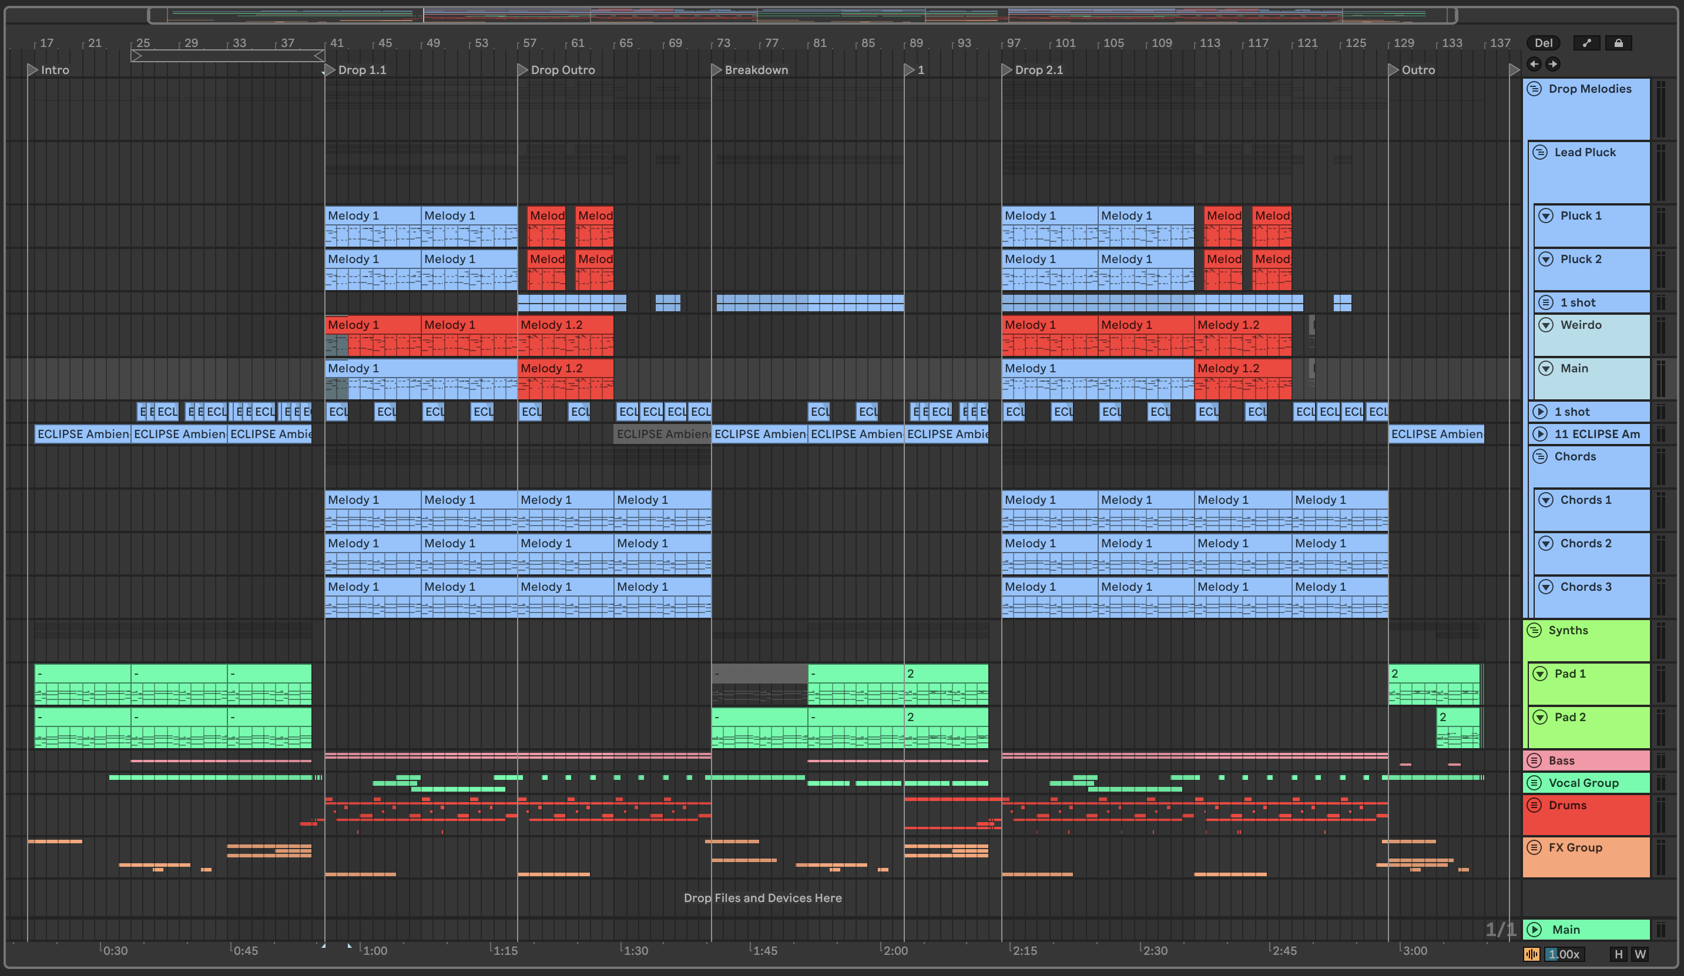
Task: Click the play icon on 11 ECLIPSE Am track
Action: tap(1540, 433)
